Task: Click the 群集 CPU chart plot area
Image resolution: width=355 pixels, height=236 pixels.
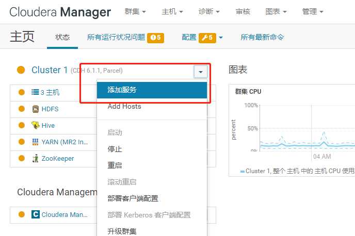Action: tap(307, 128)
